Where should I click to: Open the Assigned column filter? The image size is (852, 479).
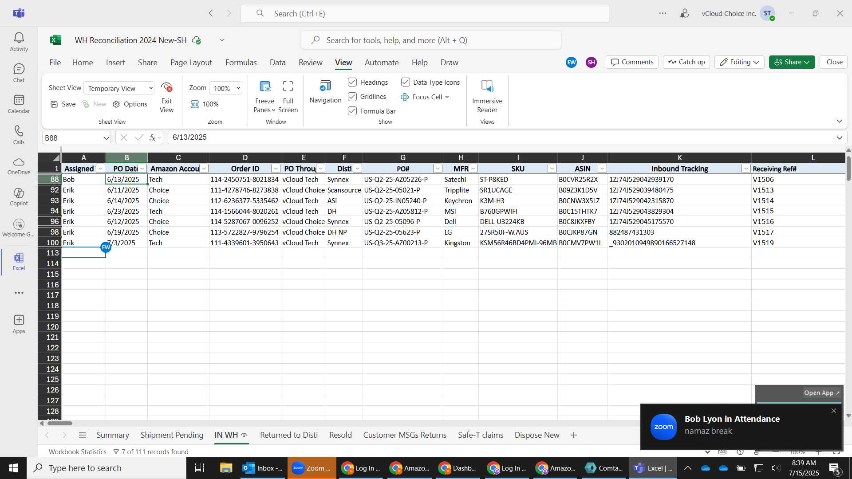tap(100, 169)
